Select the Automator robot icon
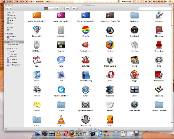The image size is (174, 139). 159,15
